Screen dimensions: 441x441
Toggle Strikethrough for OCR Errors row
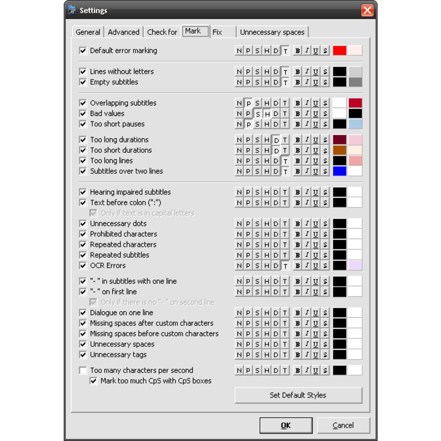(325, 266)
